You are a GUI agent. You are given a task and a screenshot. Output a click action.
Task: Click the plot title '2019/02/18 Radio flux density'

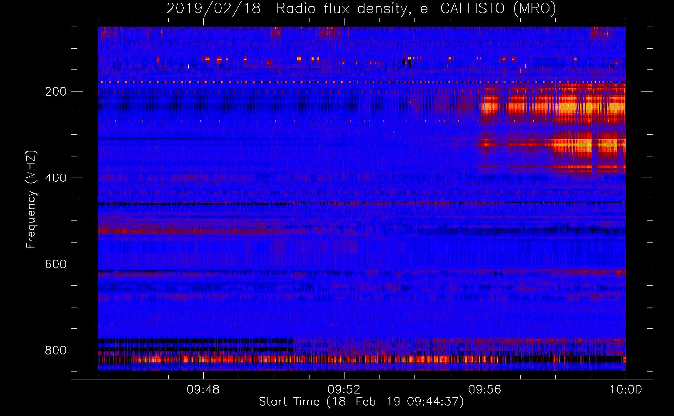361,8
